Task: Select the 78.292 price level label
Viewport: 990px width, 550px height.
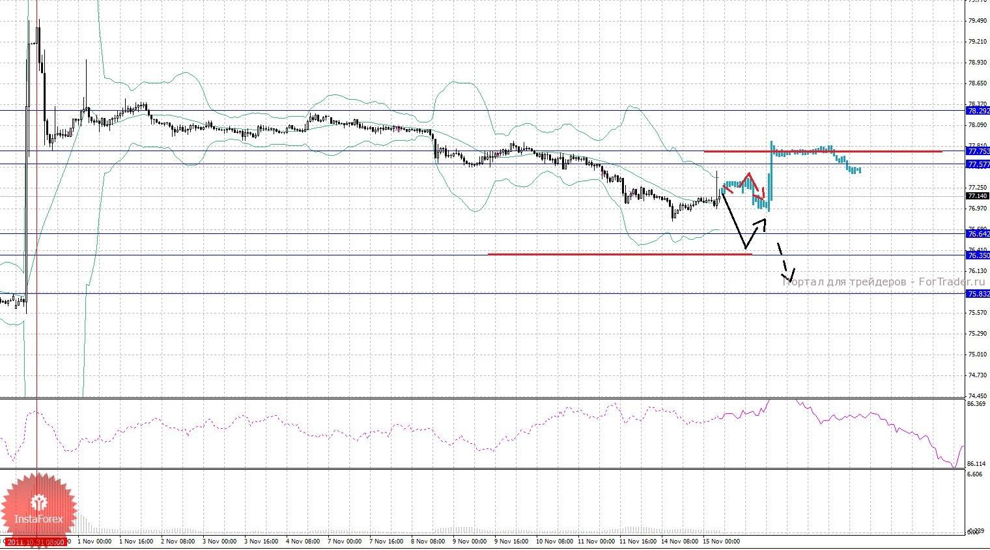Action: point(978,111)
